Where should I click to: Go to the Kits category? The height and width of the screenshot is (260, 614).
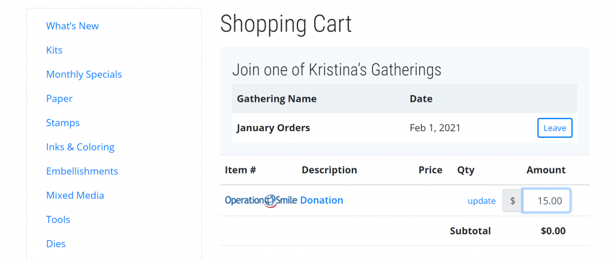pyautogui.click(x=54, y=50)
